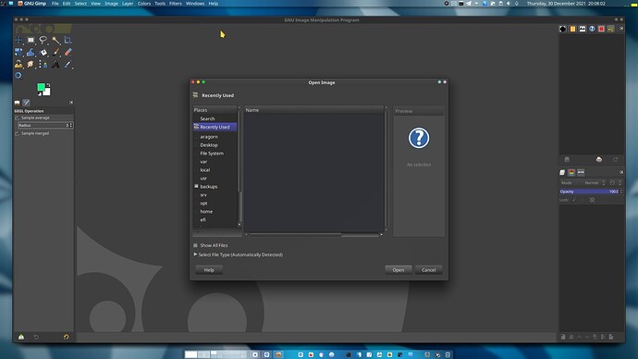Click the Radius stepper arrows
Image resolution: width=638 pixels, height=359 pixels.
click(x=71, y=125)
